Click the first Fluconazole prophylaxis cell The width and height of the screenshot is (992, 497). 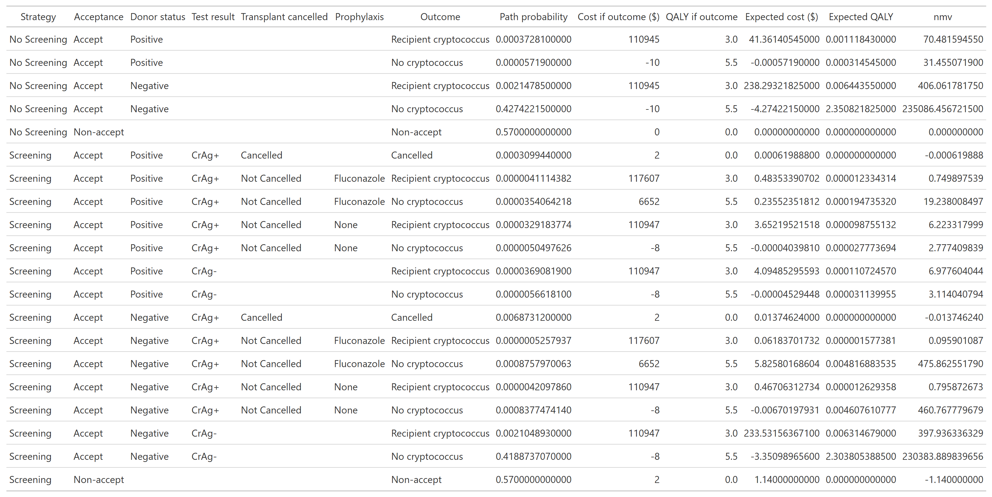[x=359, y=179]
